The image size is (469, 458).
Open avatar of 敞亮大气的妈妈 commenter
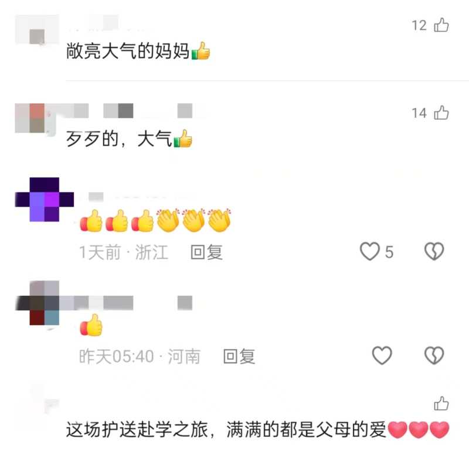36,30
